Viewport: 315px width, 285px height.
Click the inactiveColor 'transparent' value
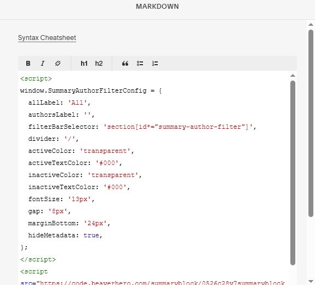point(113,175)
